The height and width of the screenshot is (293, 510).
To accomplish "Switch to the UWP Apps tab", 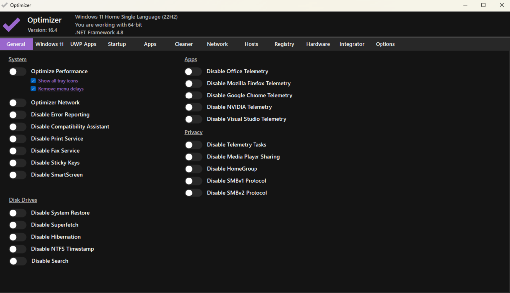I will point(83,44).
